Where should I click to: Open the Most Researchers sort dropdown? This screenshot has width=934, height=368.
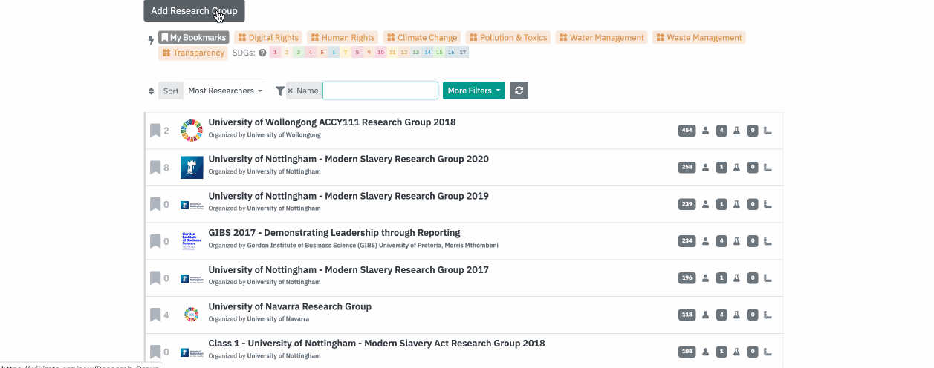click(224, 91)
